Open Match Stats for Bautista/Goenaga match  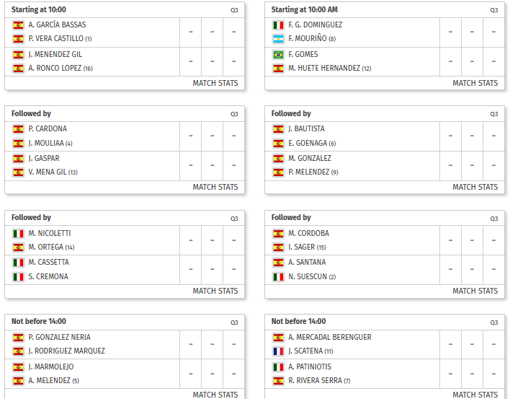coord(475,187)
